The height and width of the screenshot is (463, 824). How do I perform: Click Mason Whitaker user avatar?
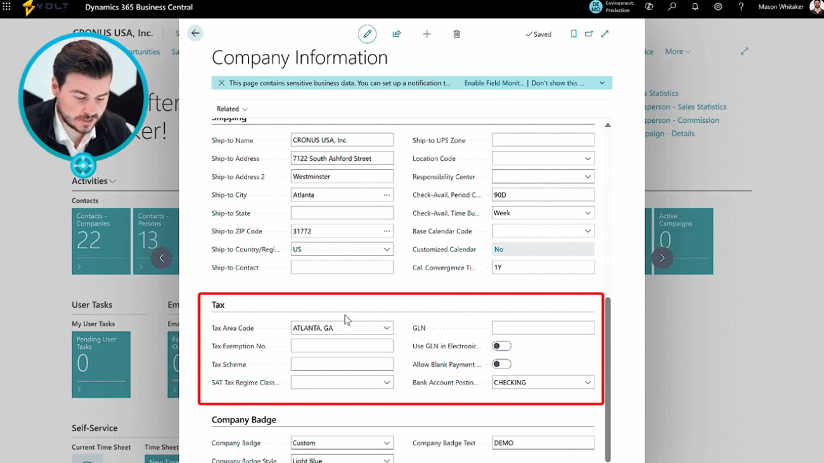816,7
